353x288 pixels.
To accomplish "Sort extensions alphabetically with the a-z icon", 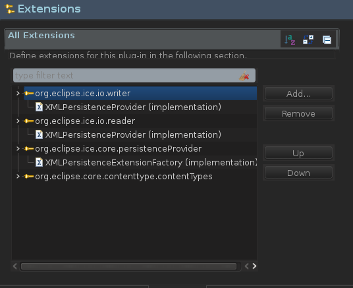I will coord(290,40).
